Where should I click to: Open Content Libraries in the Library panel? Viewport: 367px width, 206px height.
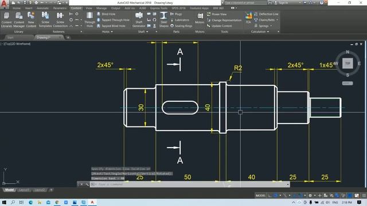[x=6, y=20]
